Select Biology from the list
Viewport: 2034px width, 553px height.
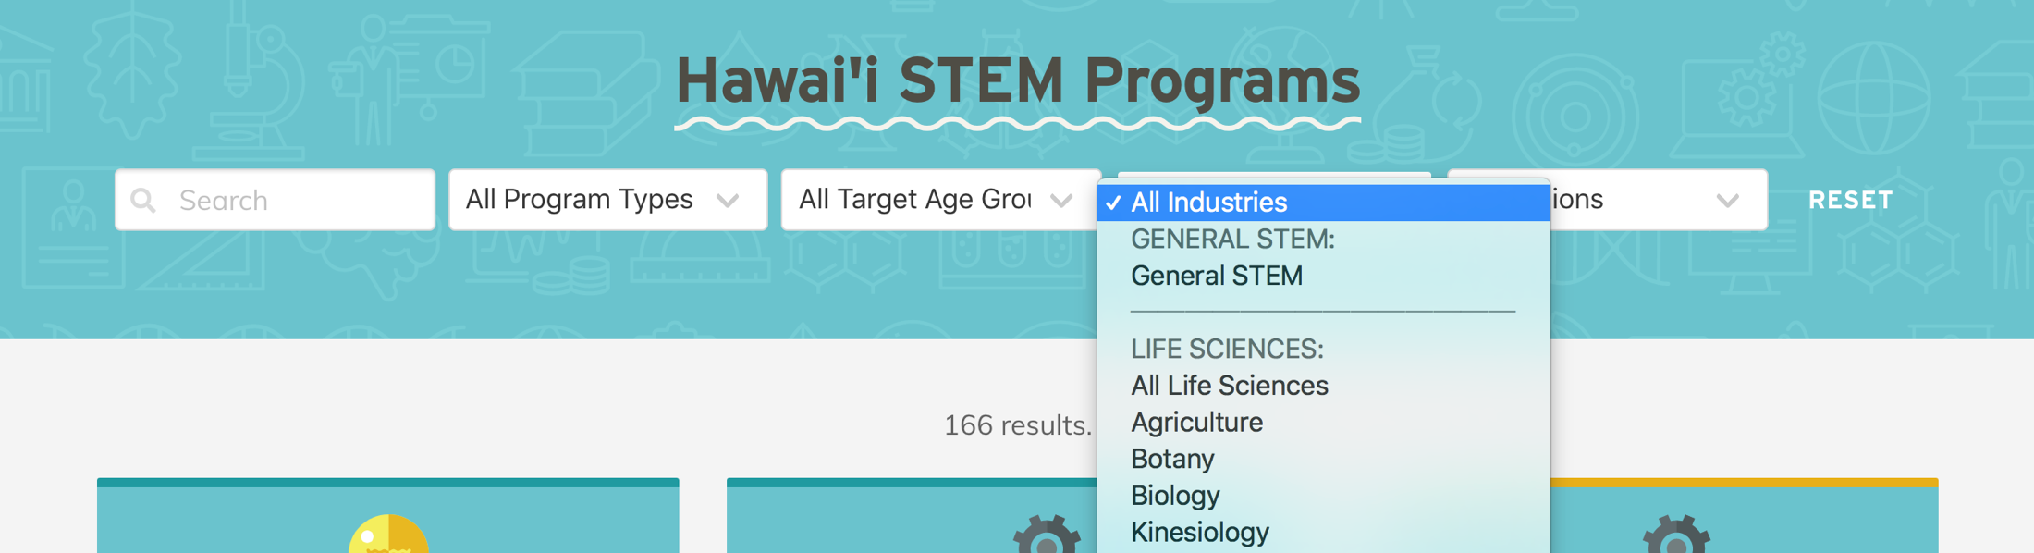1175,496
